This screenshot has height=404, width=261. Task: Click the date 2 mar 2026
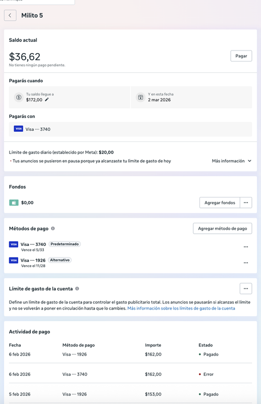(x=159, y=100)
